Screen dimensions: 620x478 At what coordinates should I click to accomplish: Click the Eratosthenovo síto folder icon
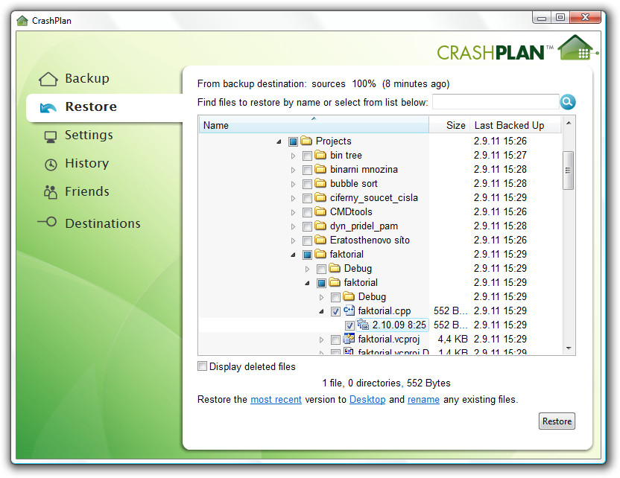[320, 240]
